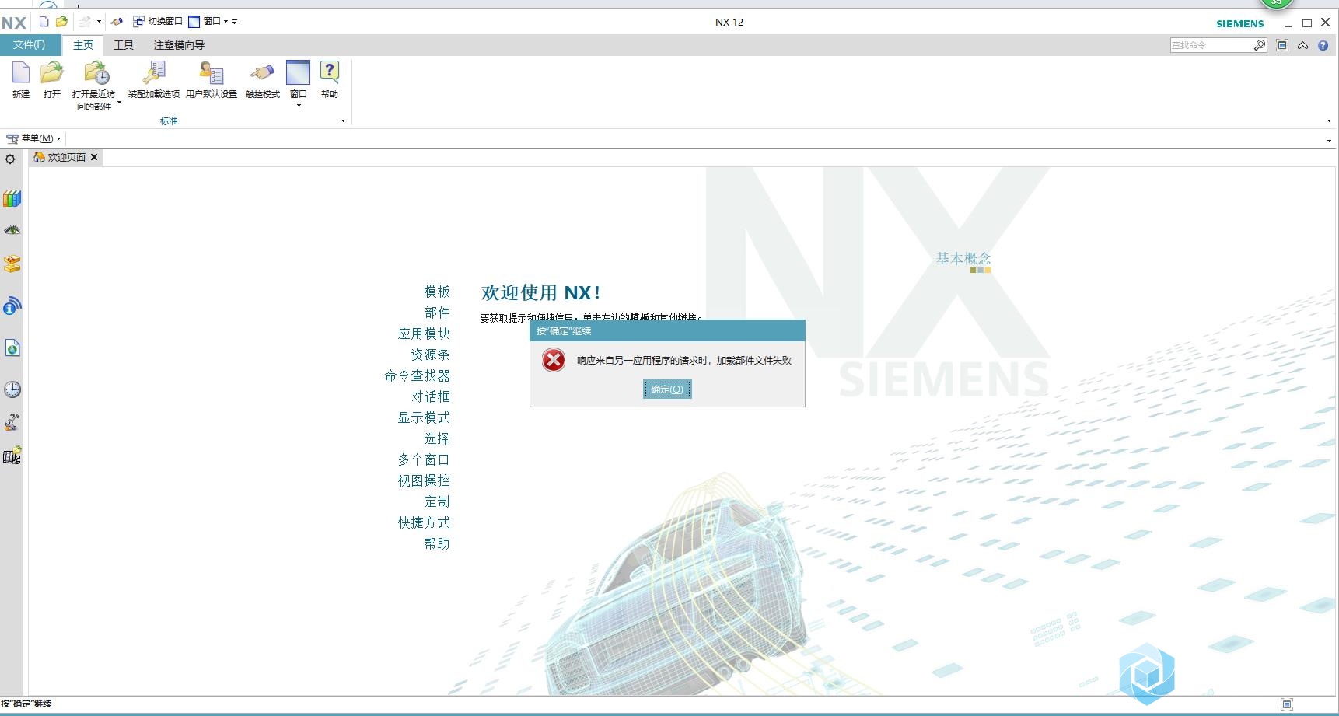The image size is (1339, 716).
Task: Click the touch-mode hand icon in quick access toolbar
Action: [x=117, y=22]
